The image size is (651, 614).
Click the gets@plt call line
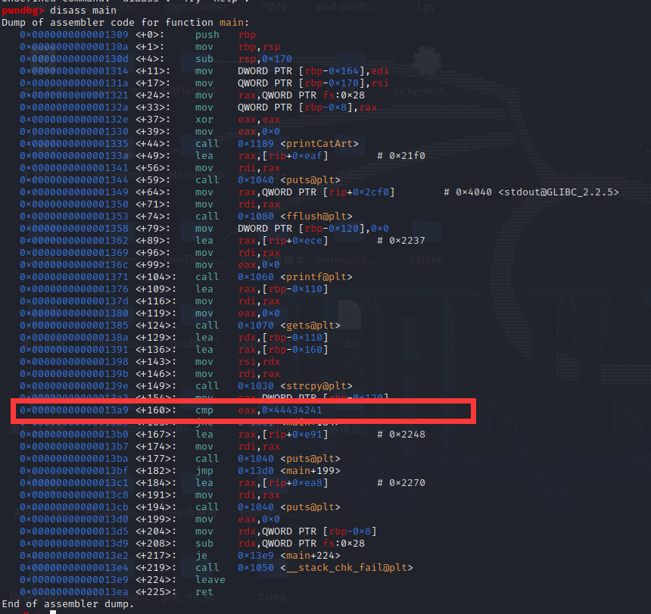[179, 325]
